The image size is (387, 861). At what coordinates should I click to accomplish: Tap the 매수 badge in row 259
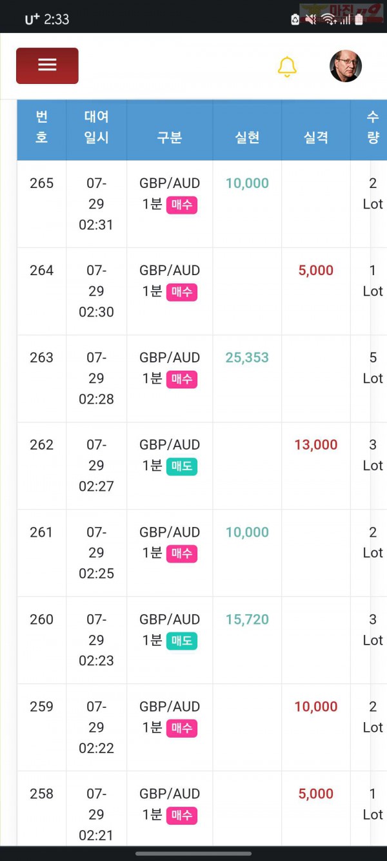181,728
